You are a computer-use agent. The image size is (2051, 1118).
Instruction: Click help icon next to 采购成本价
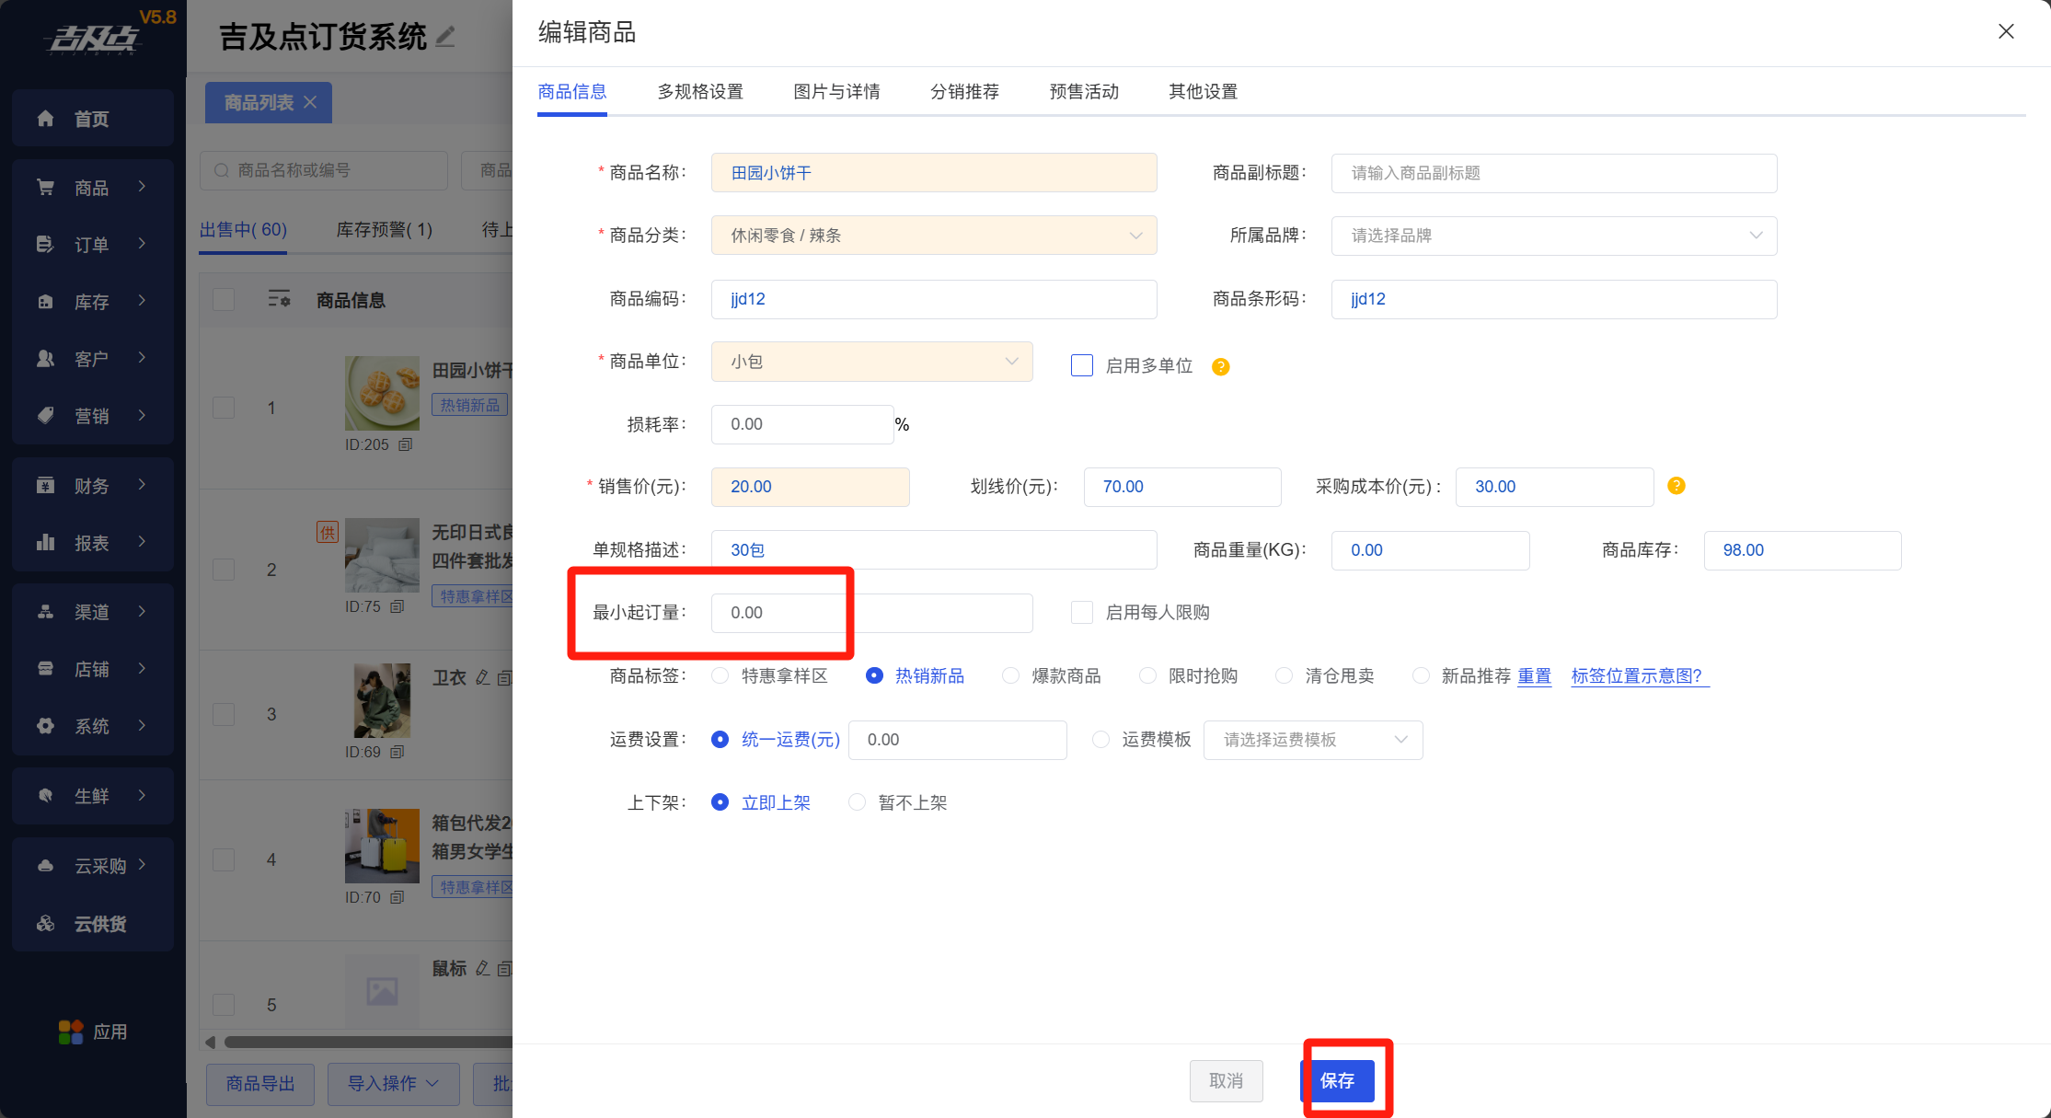tap(1676, 486)
